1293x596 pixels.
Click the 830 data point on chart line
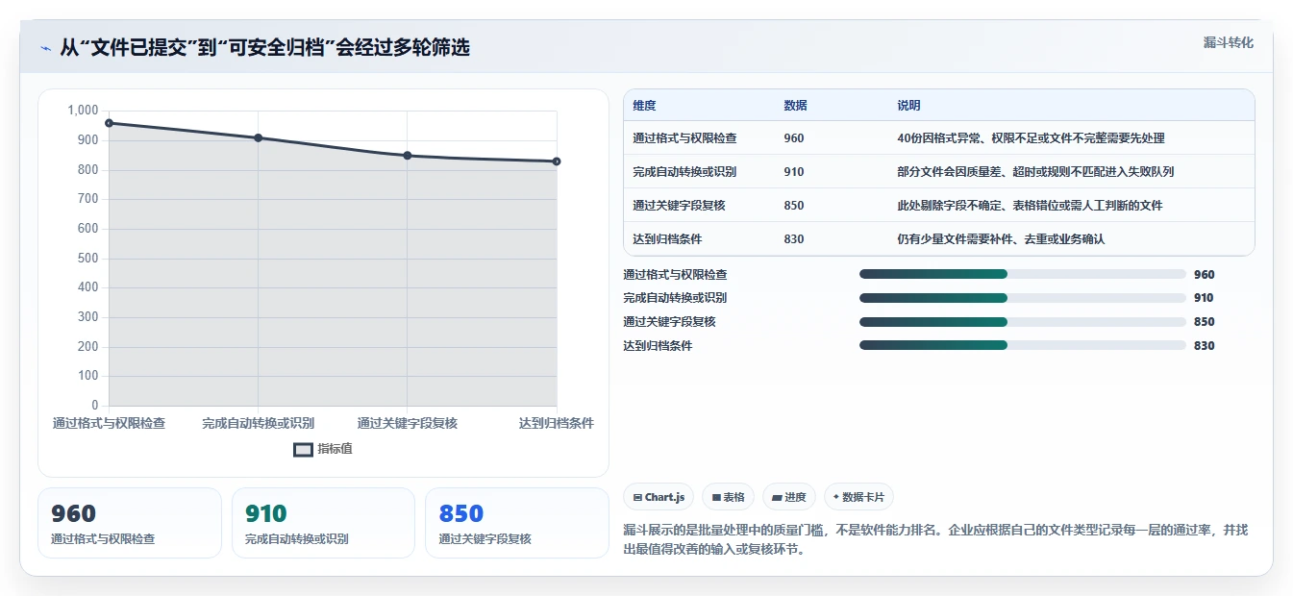point(557,161)
